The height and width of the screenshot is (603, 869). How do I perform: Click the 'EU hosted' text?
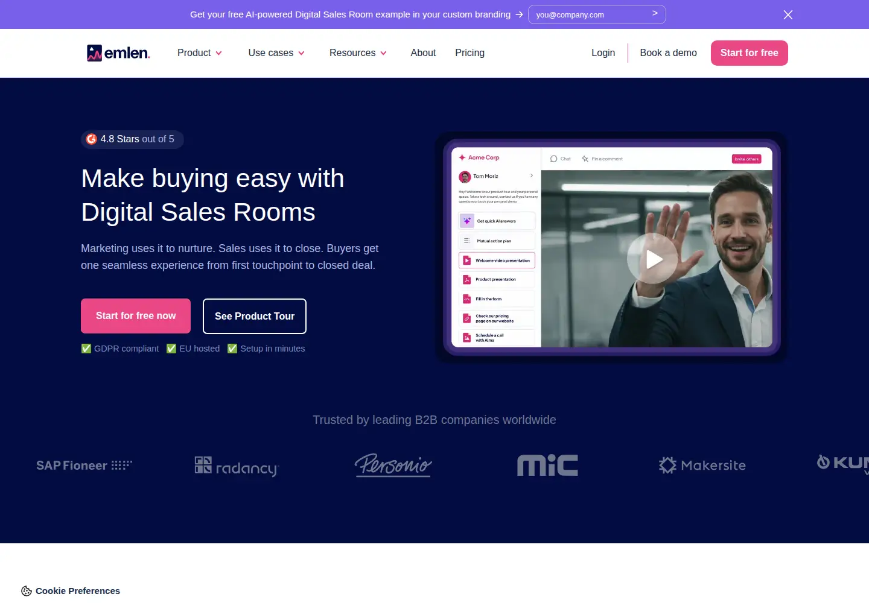(199, 349)
